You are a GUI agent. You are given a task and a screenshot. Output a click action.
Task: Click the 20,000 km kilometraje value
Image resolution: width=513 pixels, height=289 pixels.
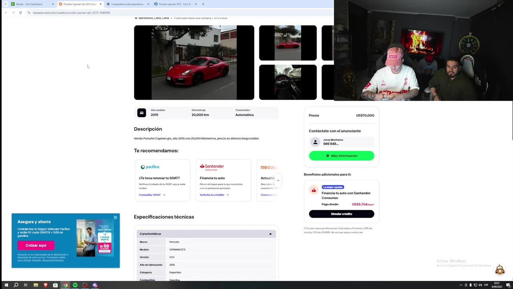pyautogui.click(x=200, y=115)
